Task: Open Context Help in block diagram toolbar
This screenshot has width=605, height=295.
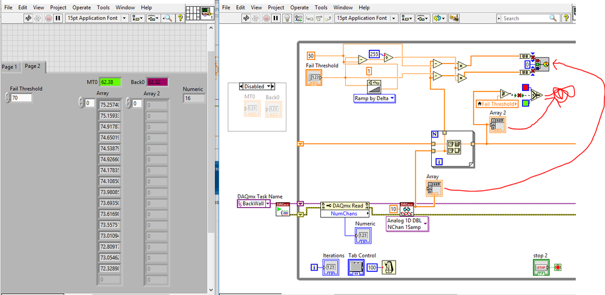Action: 566,18
